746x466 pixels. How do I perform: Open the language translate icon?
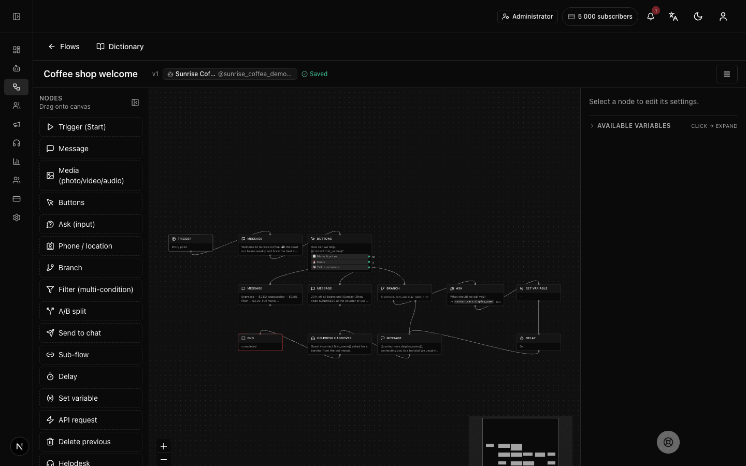click(673, 17)
